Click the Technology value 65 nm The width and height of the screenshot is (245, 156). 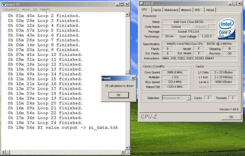[169, 36]
